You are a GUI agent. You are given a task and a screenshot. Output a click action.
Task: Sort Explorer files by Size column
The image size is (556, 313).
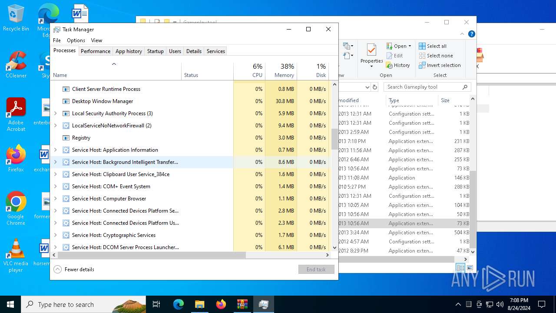(454, 100)
